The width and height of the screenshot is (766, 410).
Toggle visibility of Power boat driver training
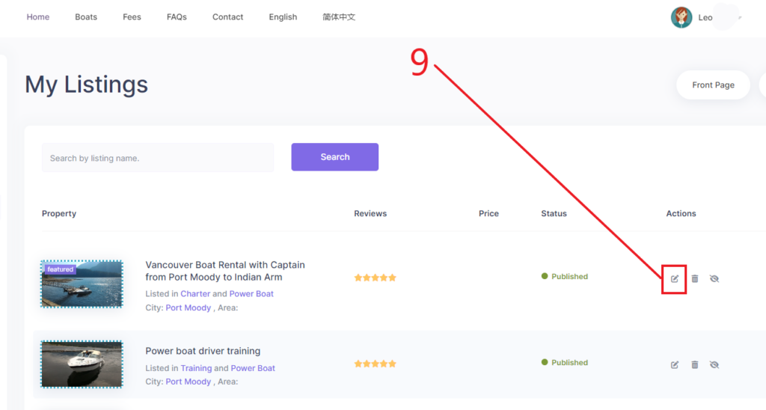pyautogui.click(x=714, y=364)
